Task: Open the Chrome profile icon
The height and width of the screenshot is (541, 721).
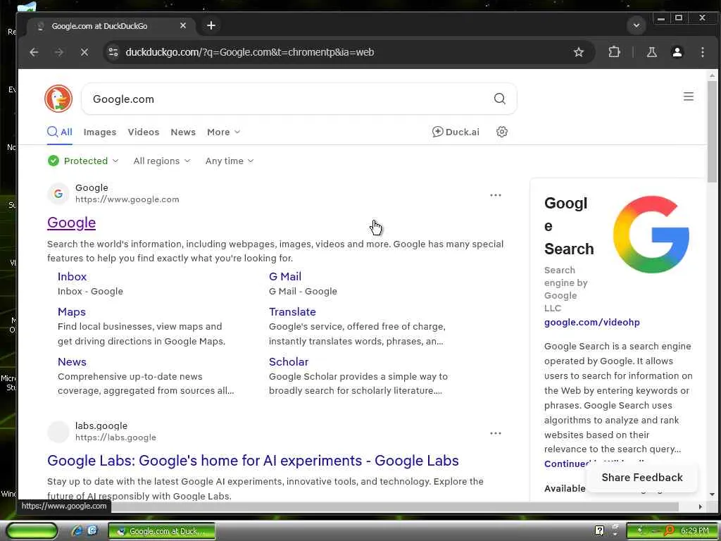Action: coord(677,52)
